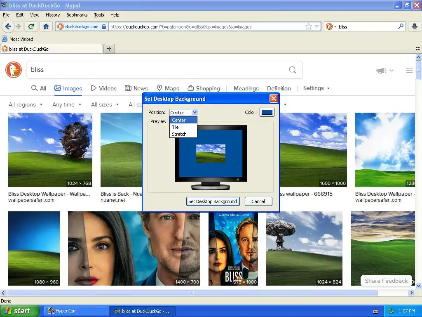This screenshot has height=317, width=422.
Task: Switch to the News results tab
Action: tap(136, 88)
